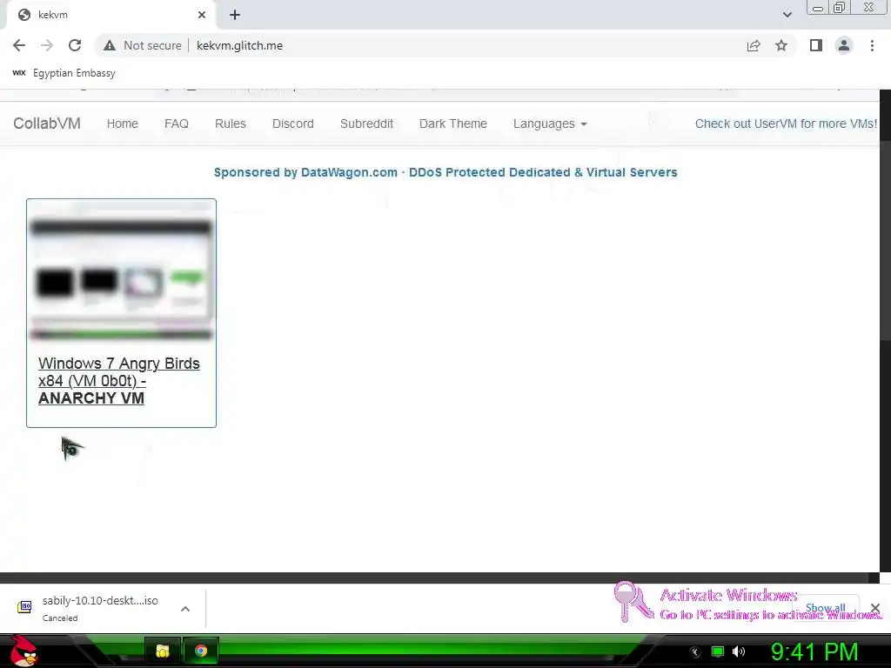Select the kekvm browser tab
The width and height of the screenshot is (891, 668).
[x=111, y=15]
